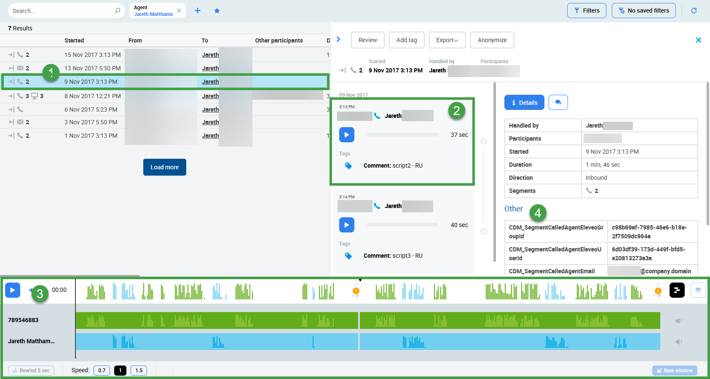710x379 pixels.
Task: Open the No saved filters dropdown
Action: click(643, 11)
